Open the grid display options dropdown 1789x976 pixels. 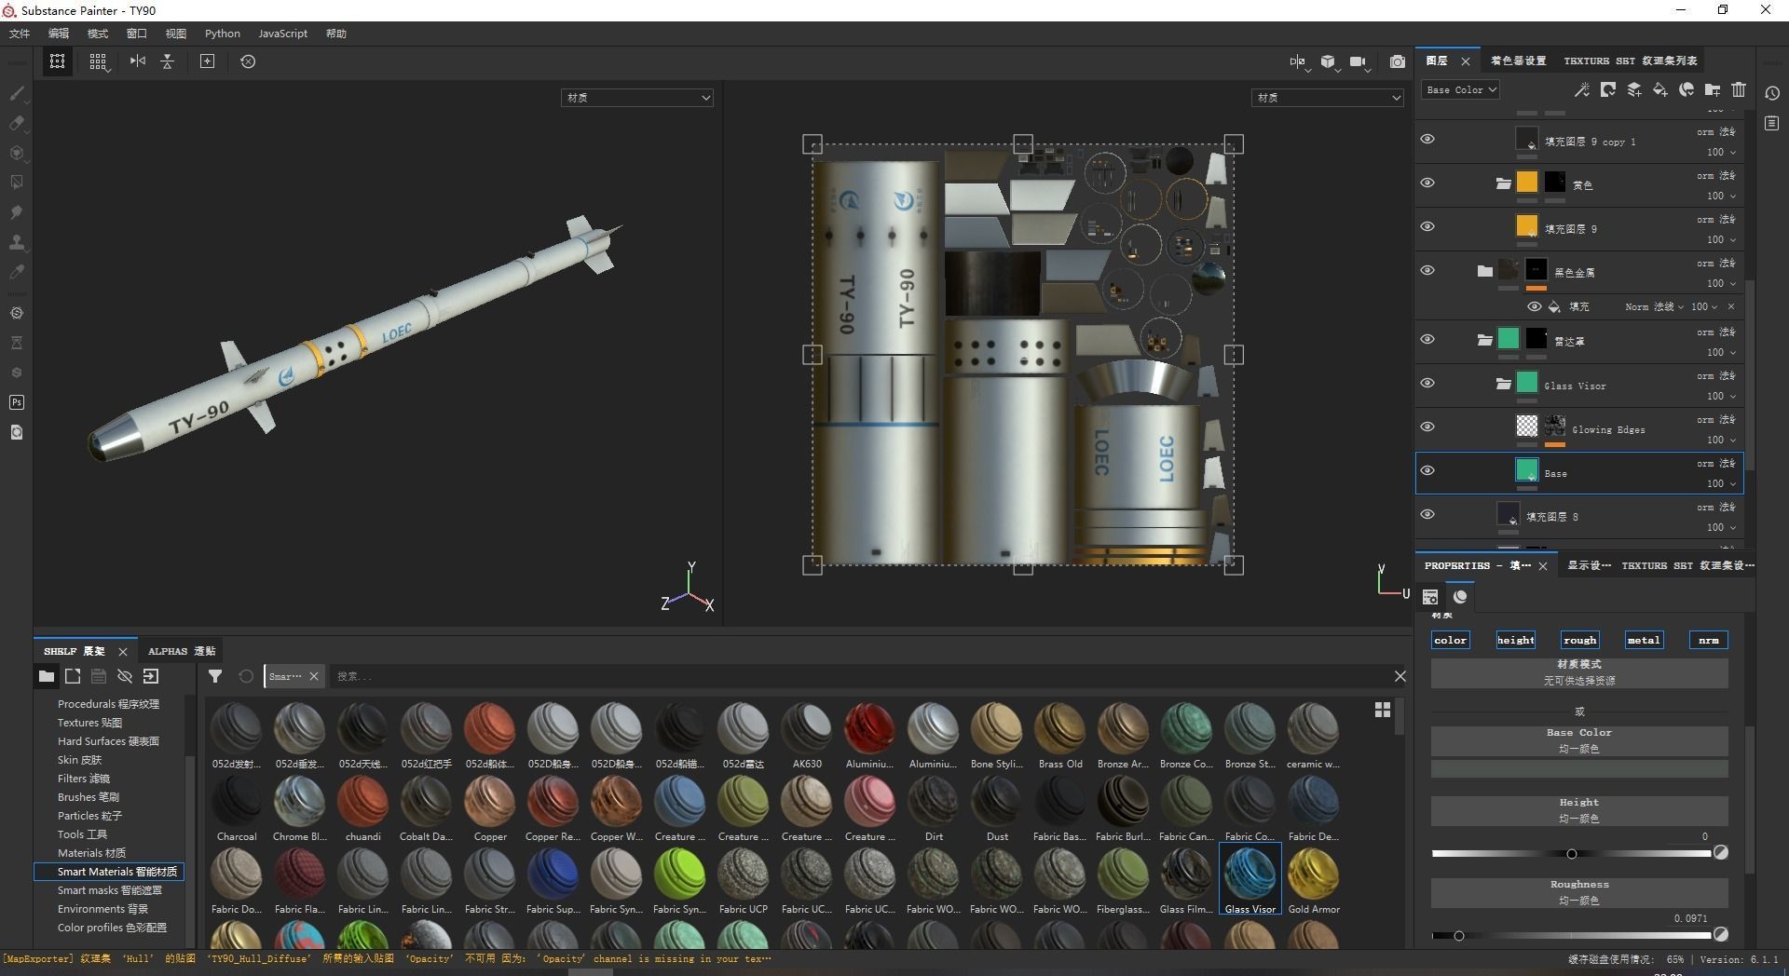point(98,61)
